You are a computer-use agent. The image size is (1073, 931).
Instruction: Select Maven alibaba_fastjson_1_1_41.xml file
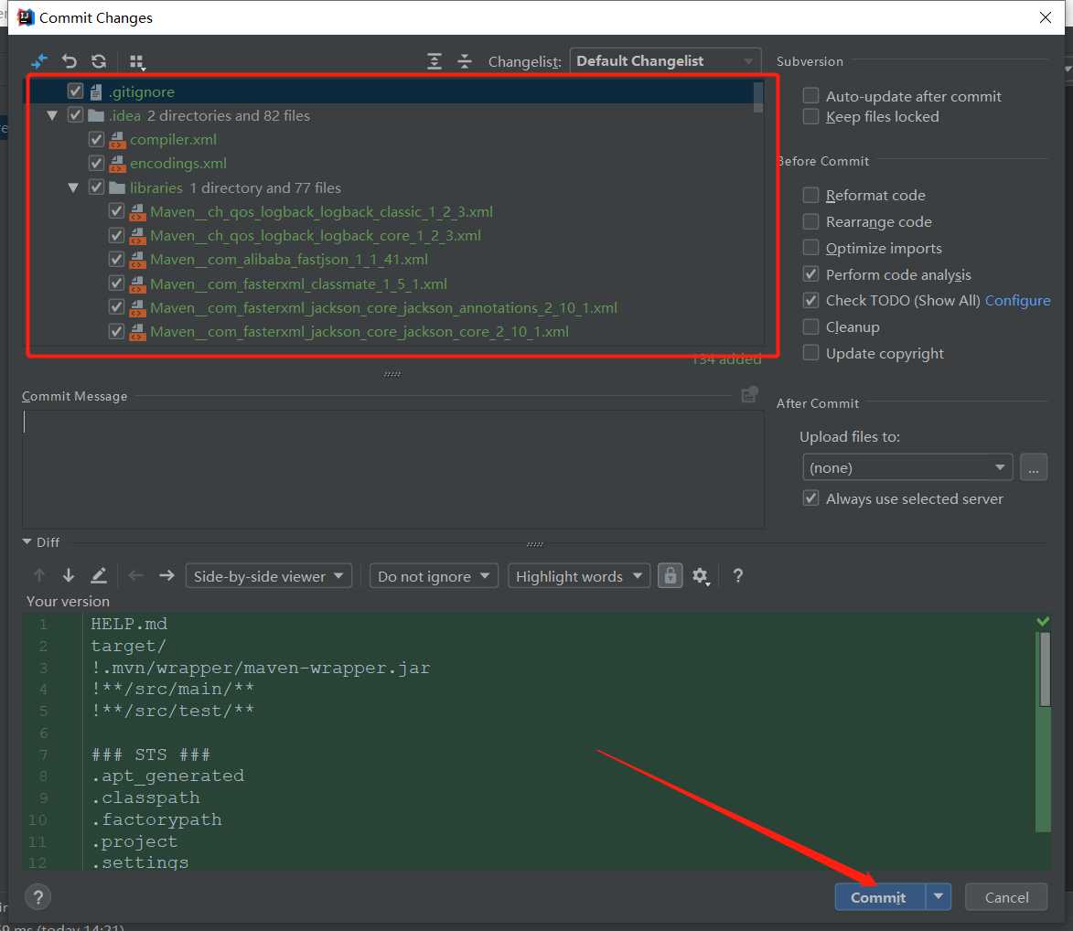(289, 259)
